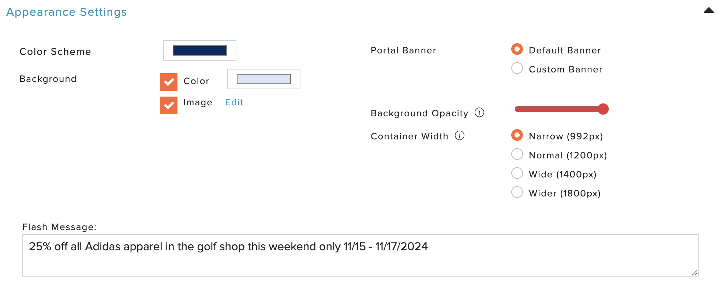Select the Default Banner radio button
This screenshot has width=718, height=289.
(517, 49)
